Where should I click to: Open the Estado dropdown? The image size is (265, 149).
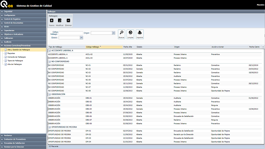tap(81, 38)
